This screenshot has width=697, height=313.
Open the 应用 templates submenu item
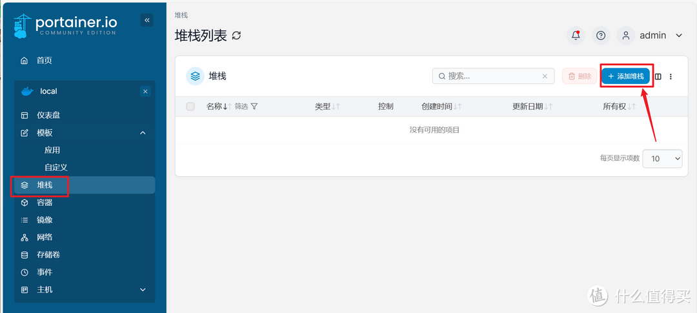point(52,150)
